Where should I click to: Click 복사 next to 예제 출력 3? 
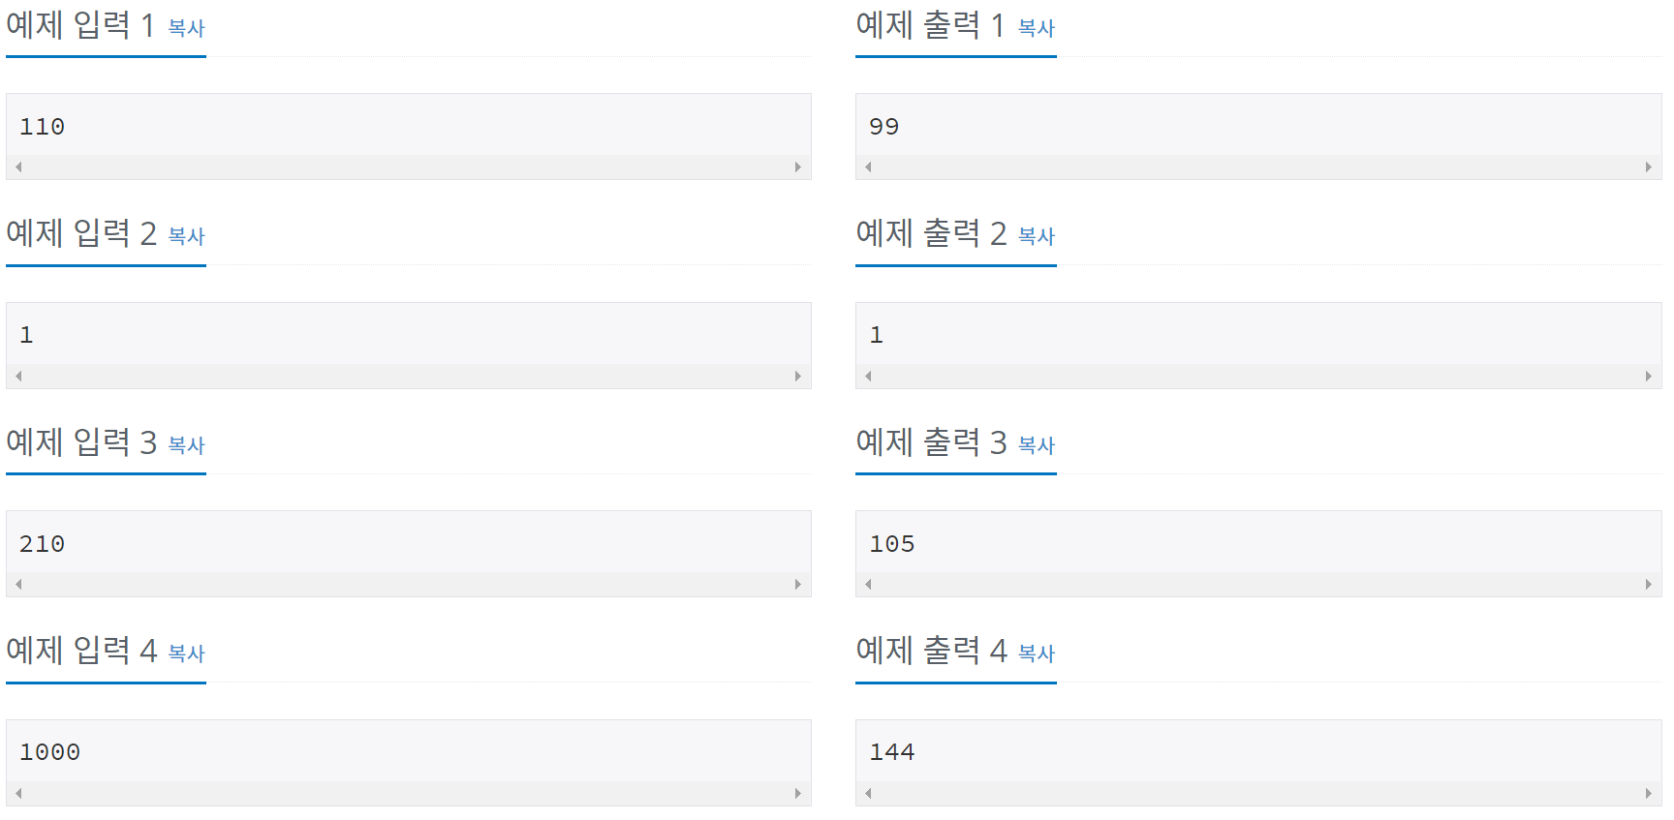1037,445
